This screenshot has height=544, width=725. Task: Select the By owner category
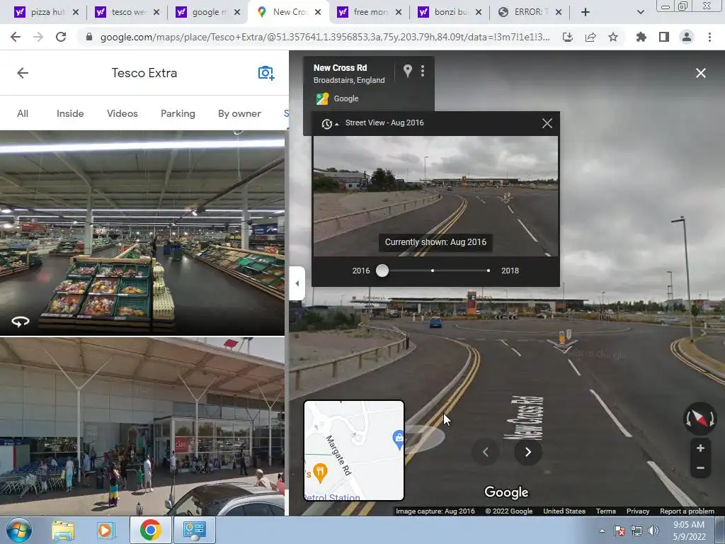[x=239, y=113]
